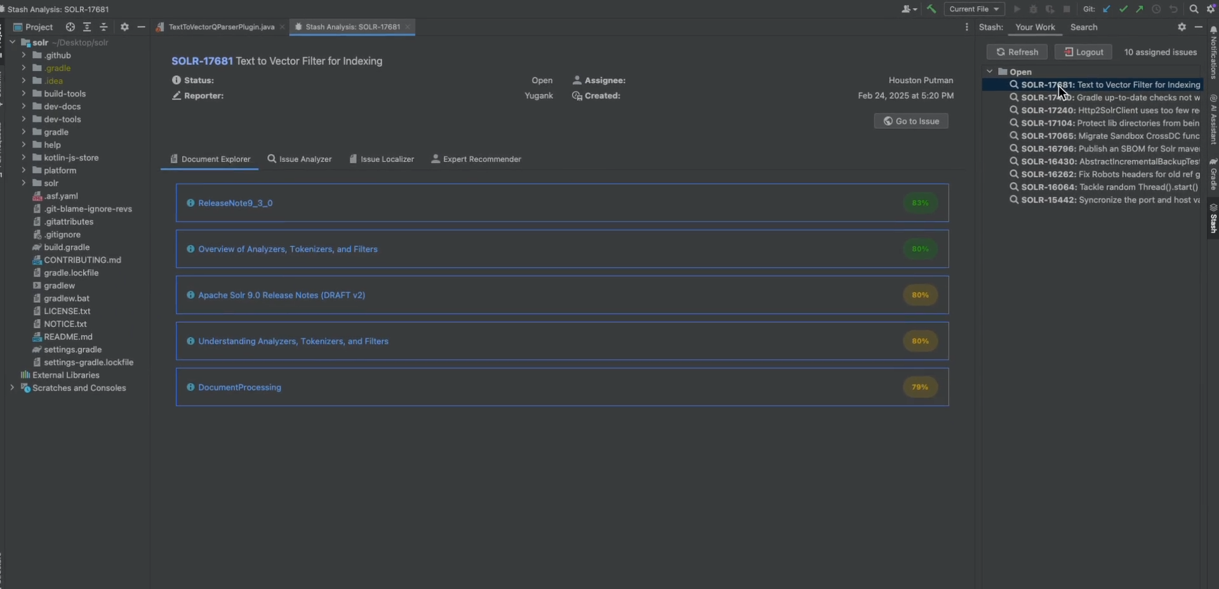Image resolution: width=1219 pixels, height=589 pixels.
Task: Open the Issue Analyzer tab
Action: [300, 159]
